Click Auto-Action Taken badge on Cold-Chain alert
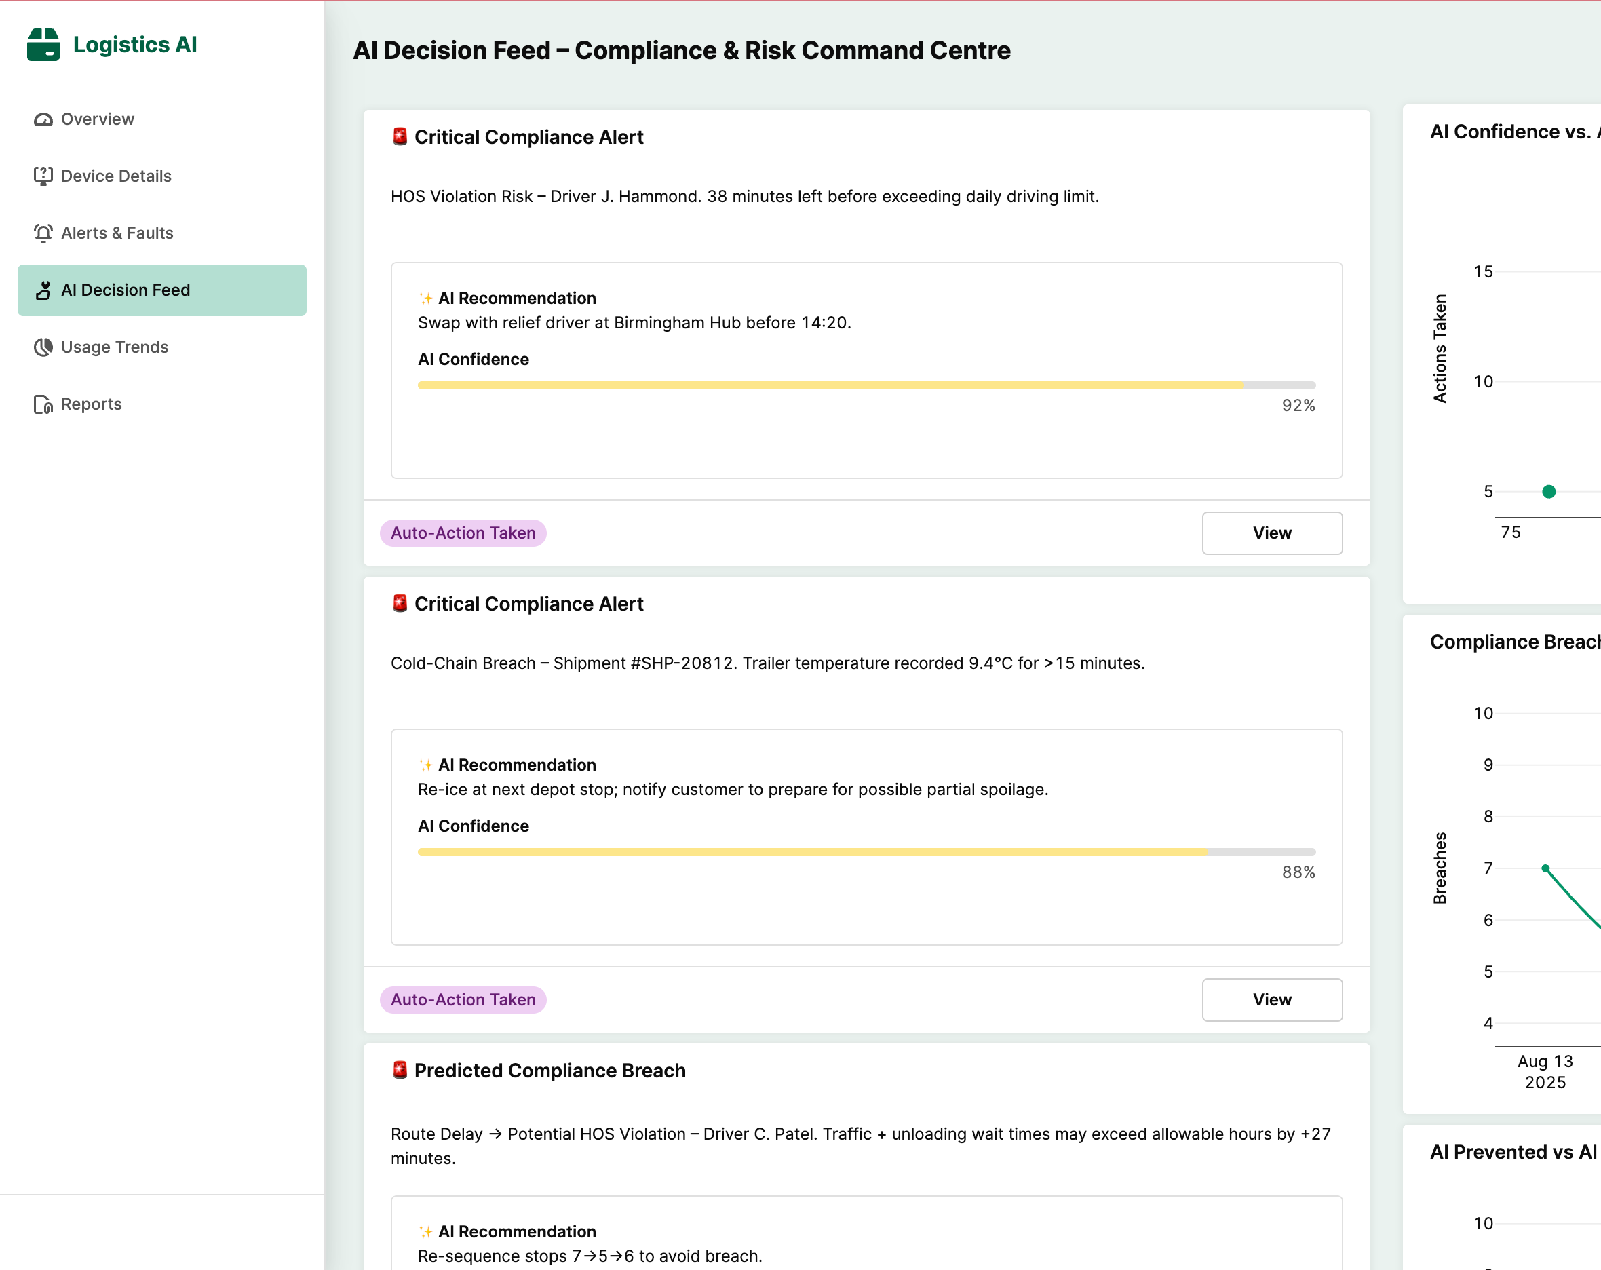Image resolution: width=1601 pixels, height=1270 pixels. (463, 1000)
